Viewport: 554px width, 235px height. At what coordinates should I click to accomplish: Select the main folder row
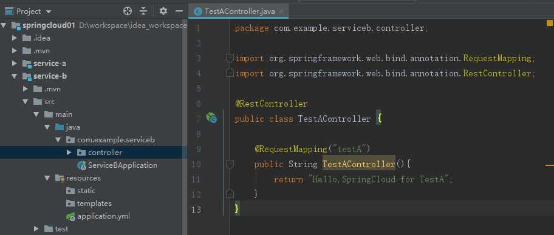94,114
